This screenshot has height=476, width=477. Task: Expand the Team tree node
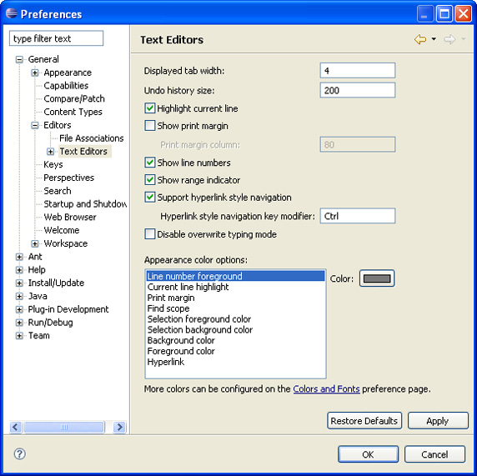point(19,335)
